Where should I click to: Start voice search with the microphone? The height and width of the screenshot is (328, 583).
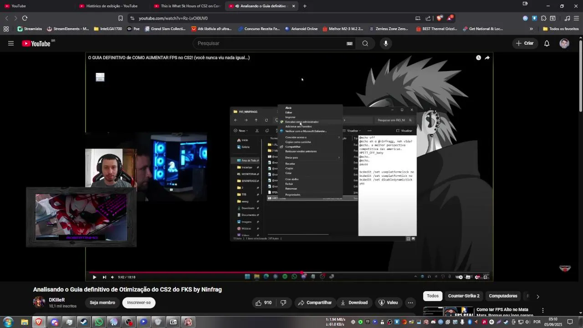click(386, 43)
